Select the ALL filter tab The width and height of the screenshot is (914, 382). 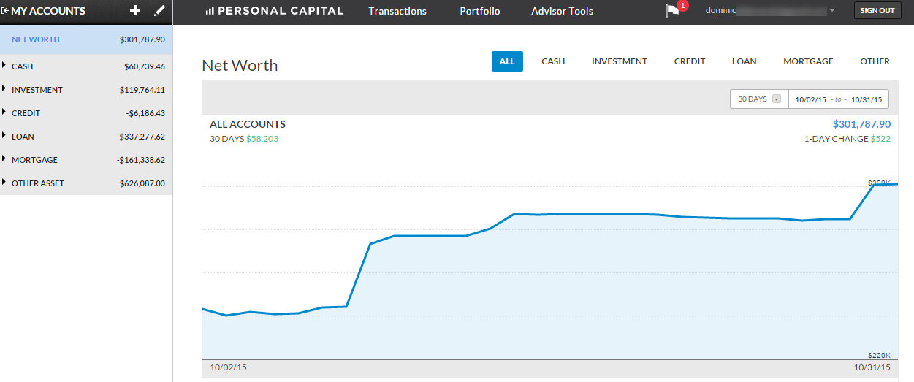click(x=507, y=61)
